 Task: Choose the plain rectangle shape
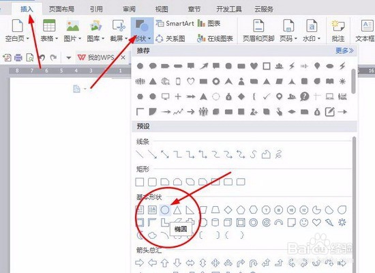[139, 182]
